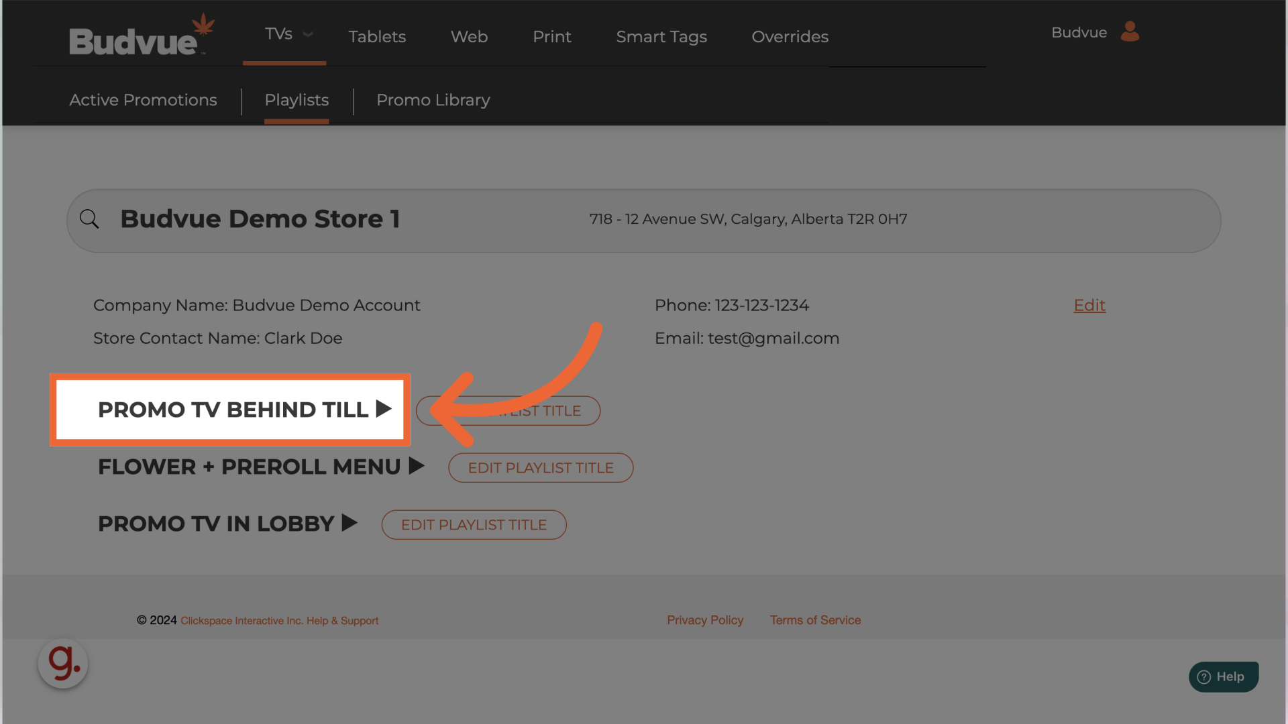The image size is (1288, 724).
Task: Click the Help question mark button
Action: coord(1223,677)
